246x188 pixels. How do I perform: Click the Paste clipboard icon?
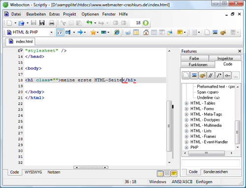point(79,23)
